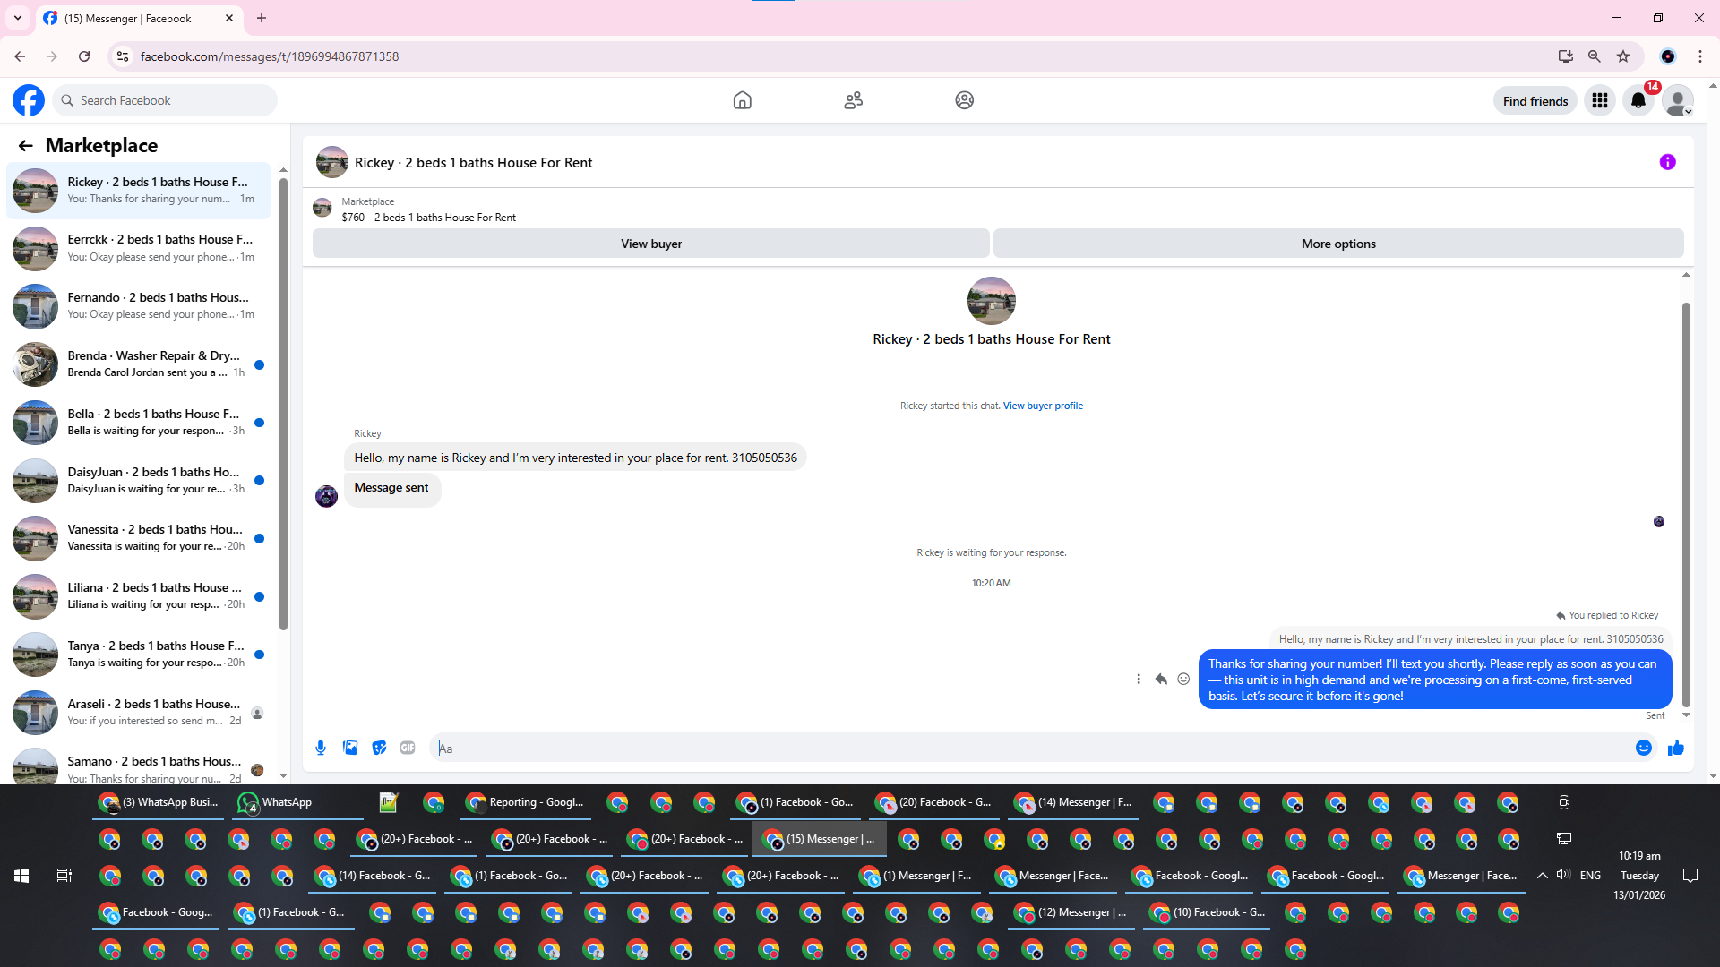Send a thumbs-up like
1720x967 pixels.
click(x=1675, y=748)
